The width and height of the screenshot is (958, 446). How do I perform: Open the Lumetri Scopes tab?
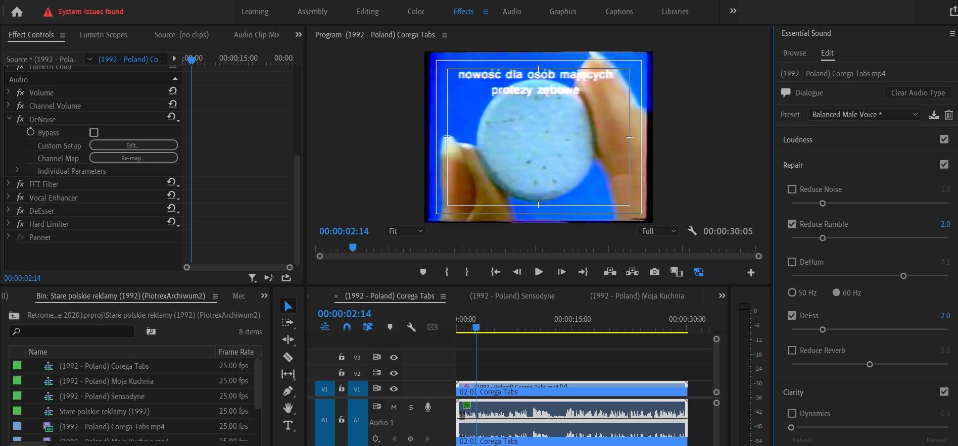pyautogui.click(x=104, y=34)
